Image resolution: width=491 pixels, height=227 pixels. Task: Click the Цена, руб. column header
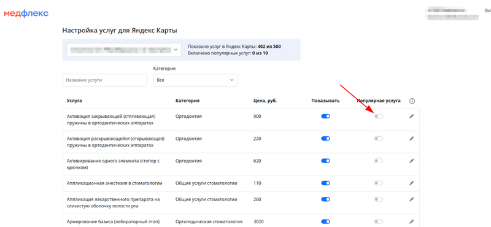point(265,101)
